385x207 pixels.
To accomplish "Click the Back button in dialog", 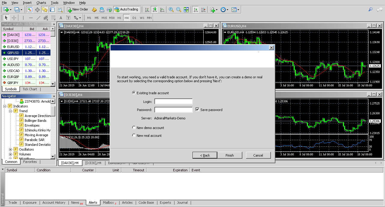I will pyautogui.click(x=205, y=155).
